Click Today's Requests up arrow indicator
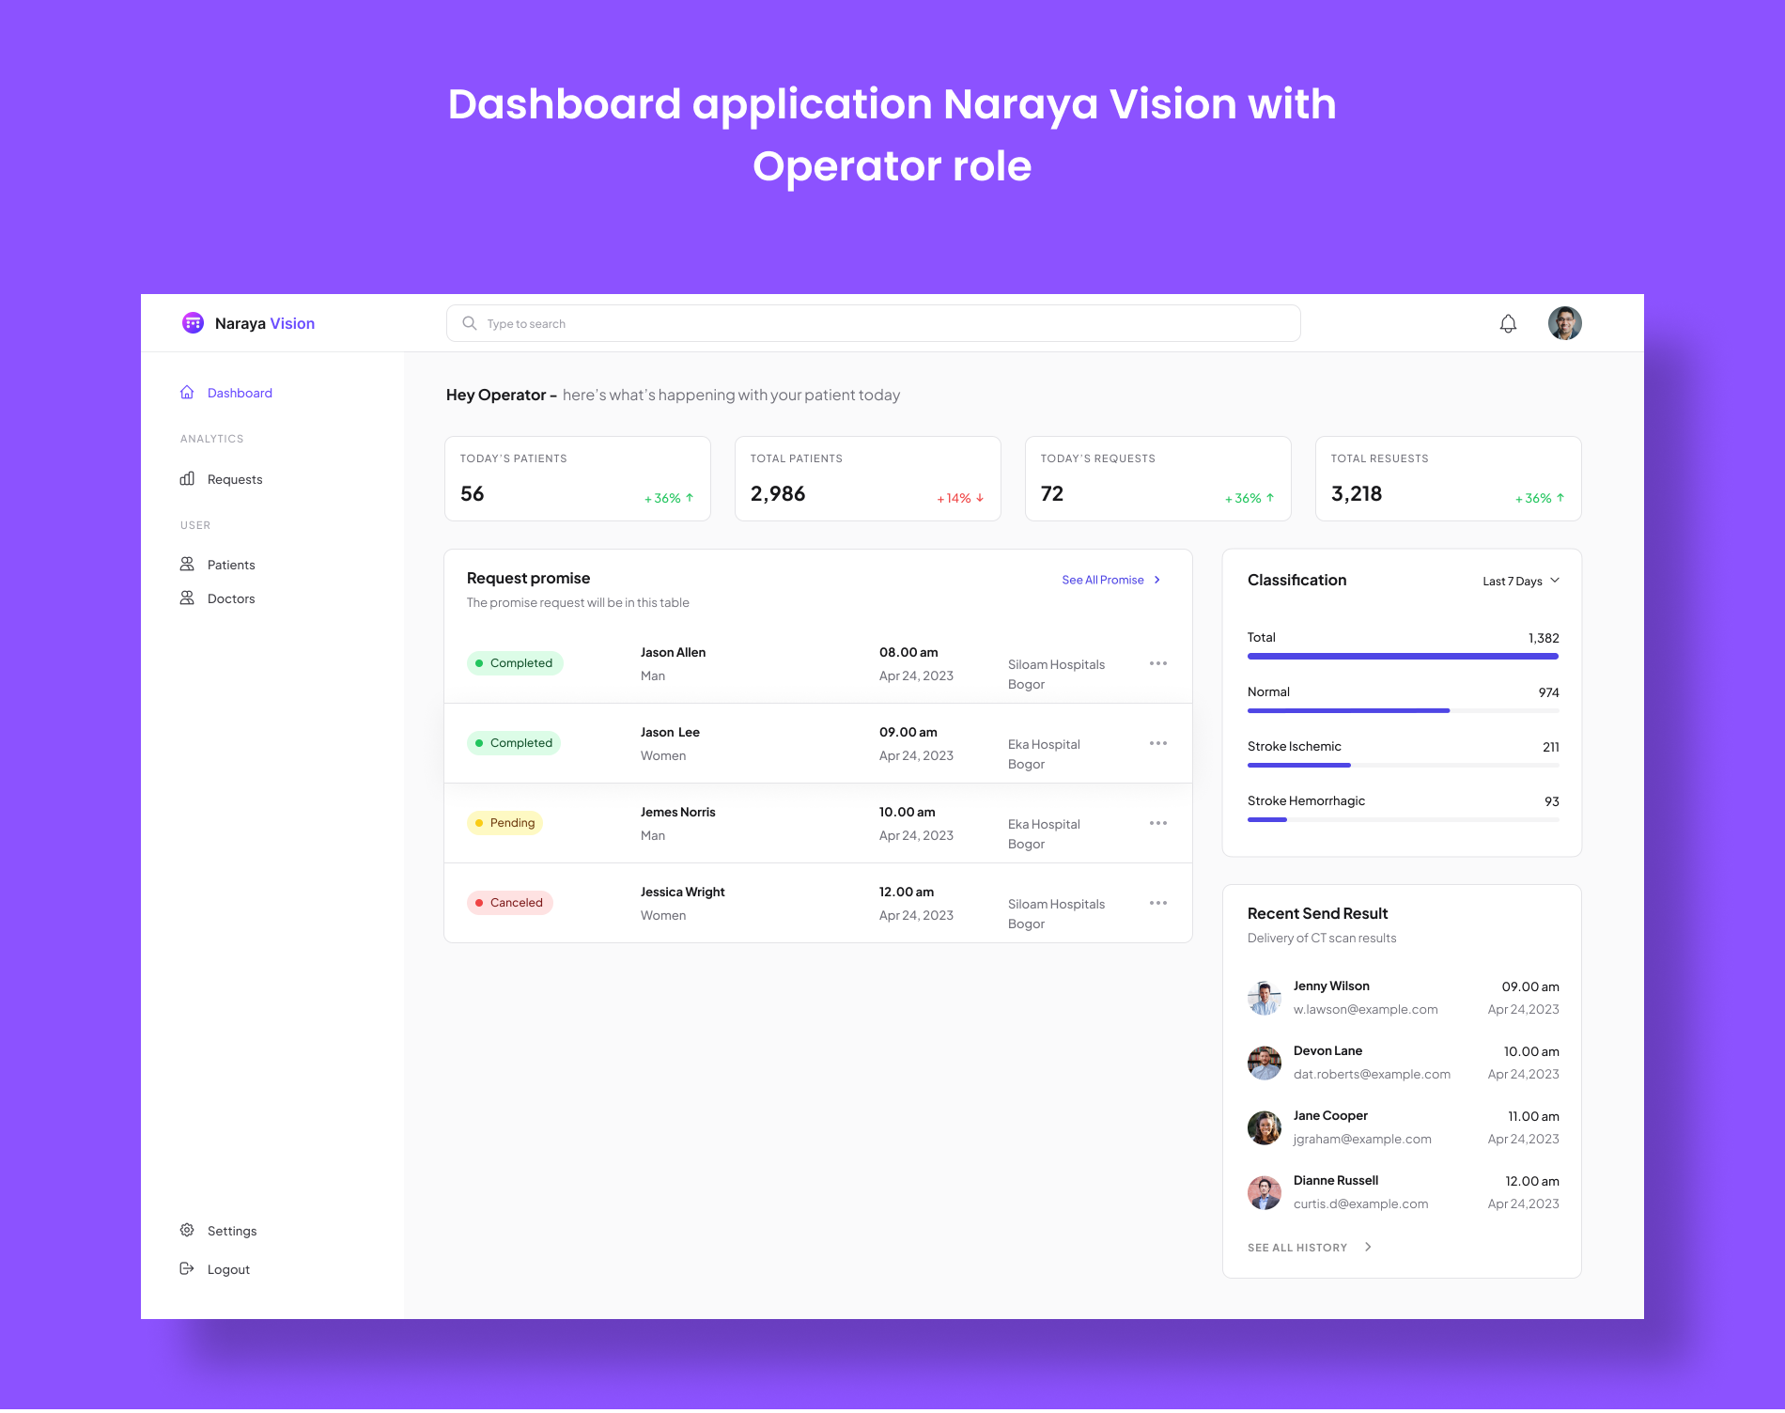The width and height of the screenshot is (1785, 1413). coord(1270,498)
